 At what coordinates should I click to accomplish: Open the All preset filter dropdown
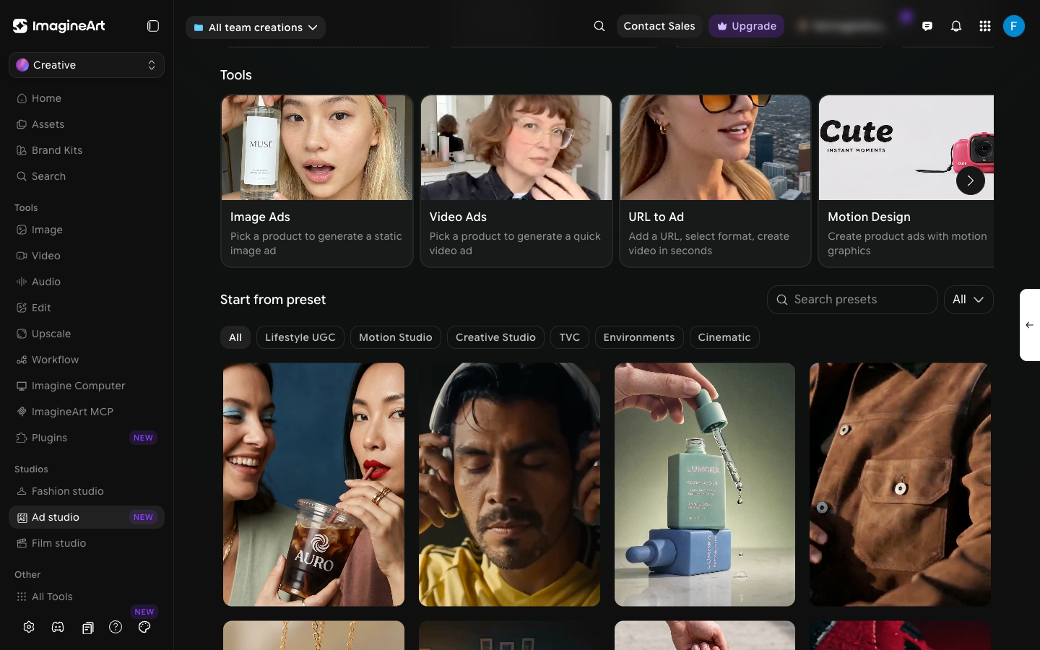968,300
